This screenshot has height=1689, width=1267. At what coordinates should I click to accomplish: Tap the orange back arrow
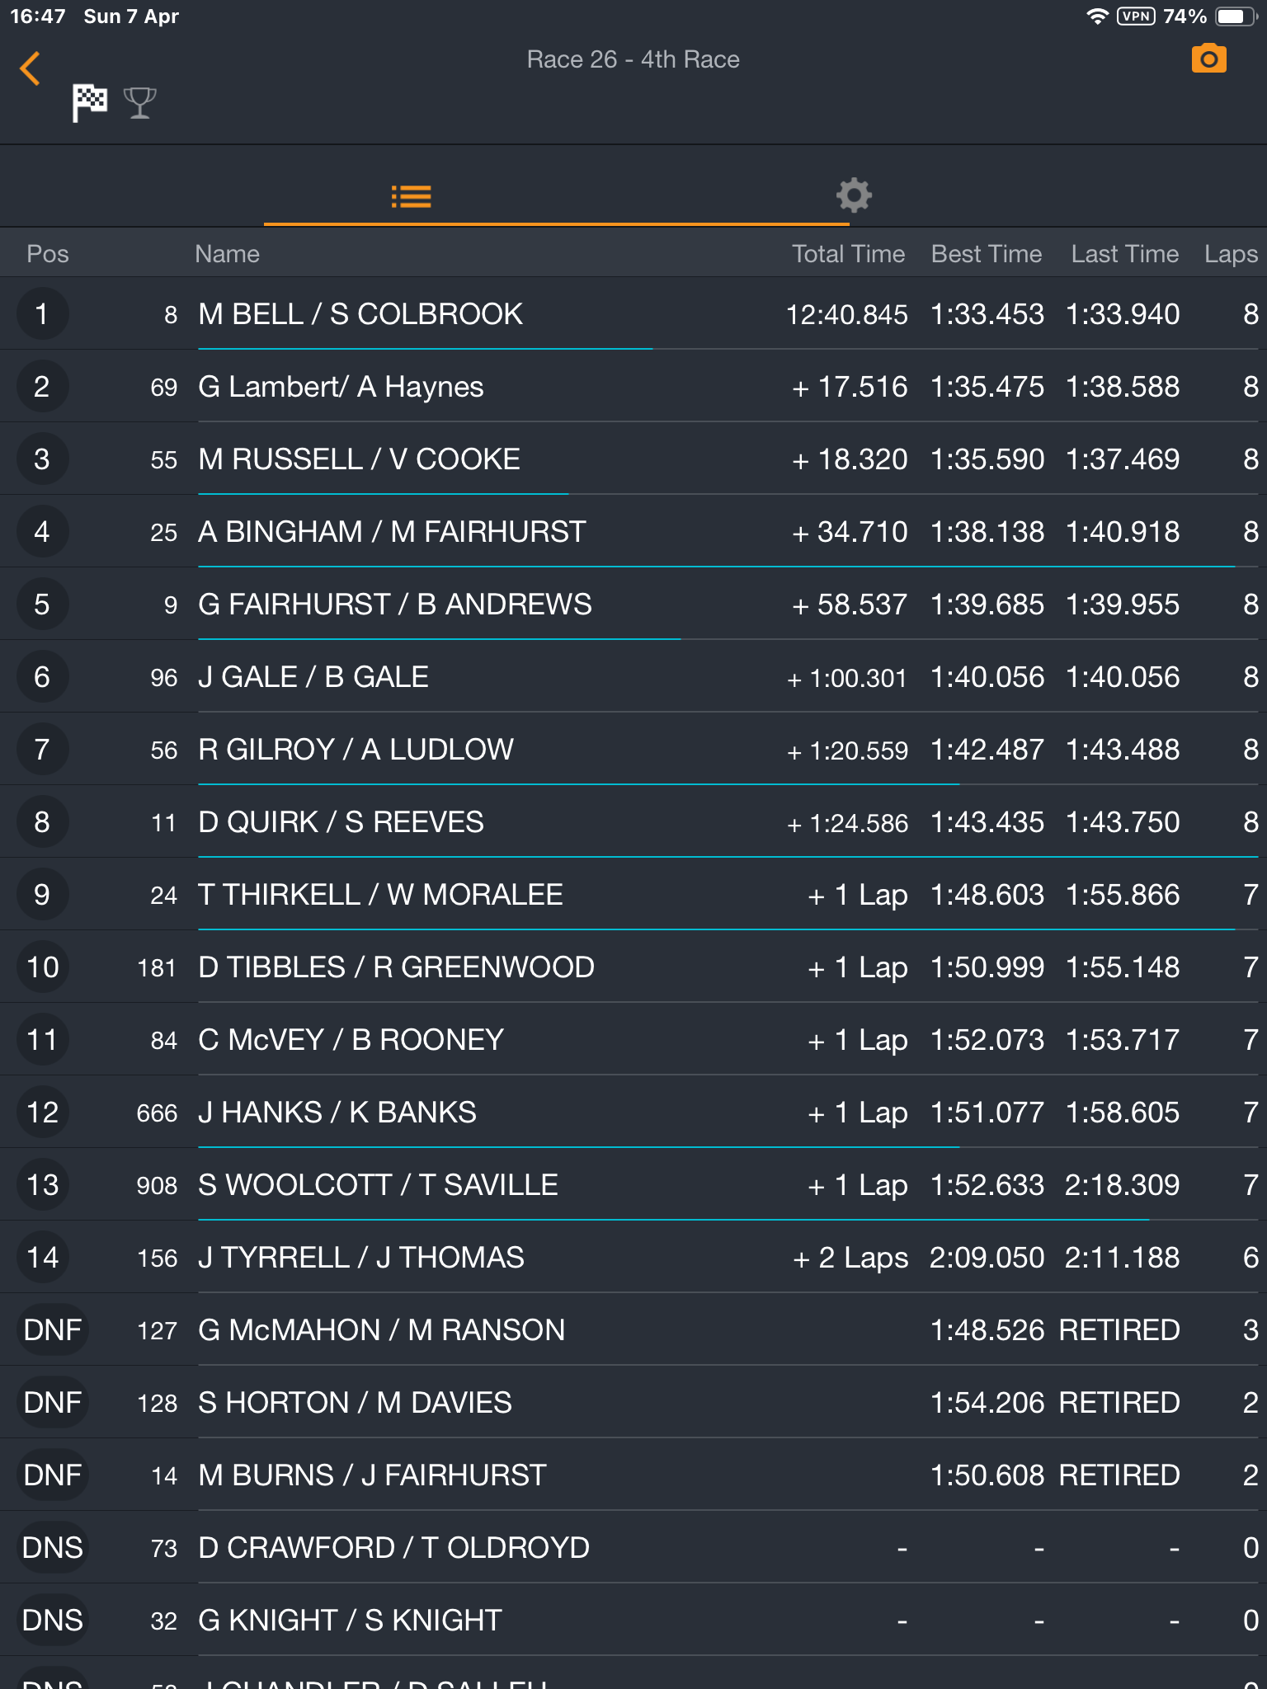click(x=31, y=68)
